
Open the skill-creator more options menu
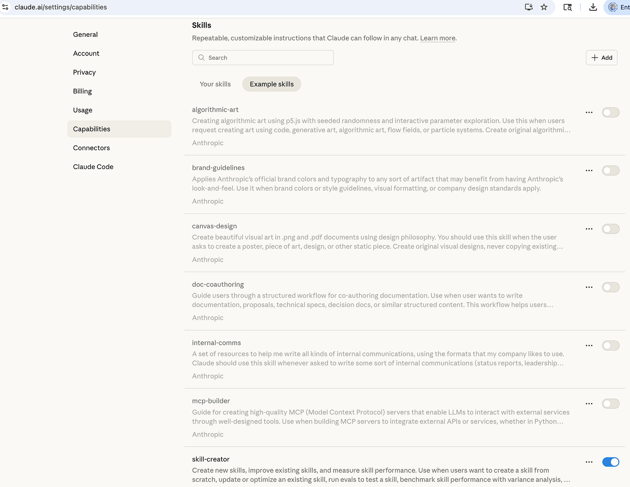pos(589,462)
